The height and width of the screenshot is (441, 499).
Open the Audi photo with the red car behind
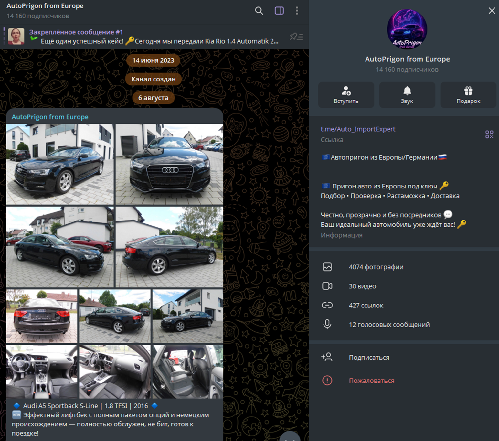point(60,247)
